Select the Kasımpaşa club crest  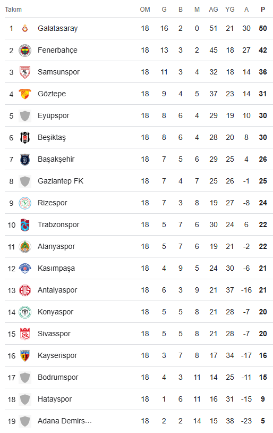pos(25,269)
